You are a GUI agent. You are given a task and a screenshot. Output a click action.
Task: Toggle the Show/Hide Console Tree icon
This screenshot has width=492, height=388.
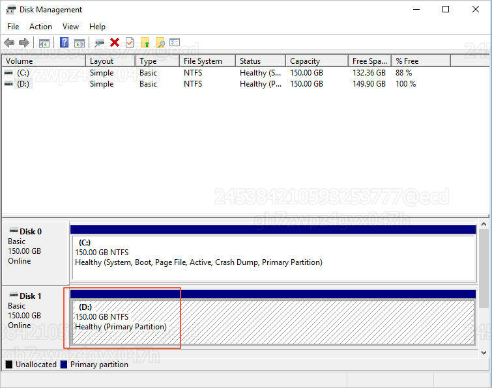pos(44,42)
